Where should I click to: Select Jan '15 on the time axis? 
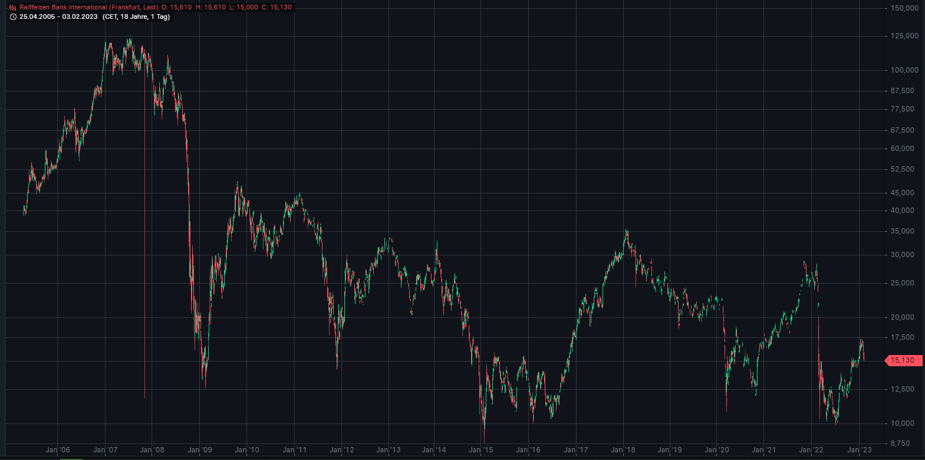[481, 450]
